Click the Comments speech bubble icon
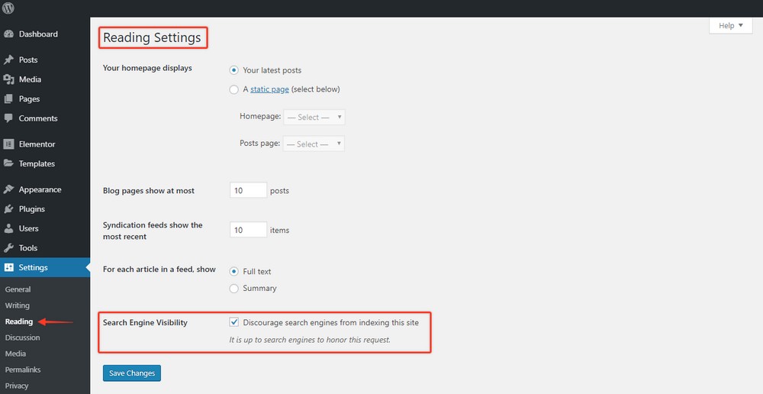 pos(8,118)
